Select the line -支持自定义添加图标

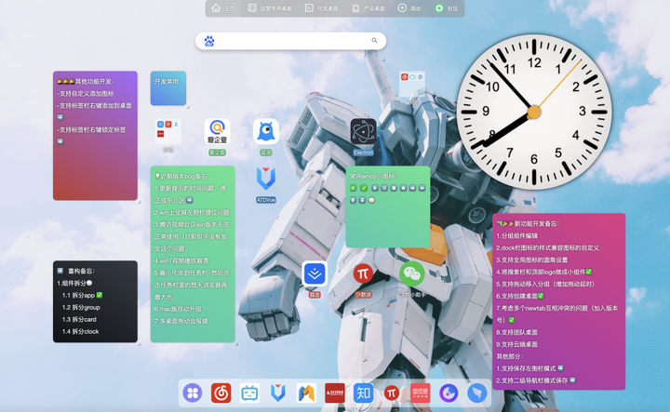(86, 94)
